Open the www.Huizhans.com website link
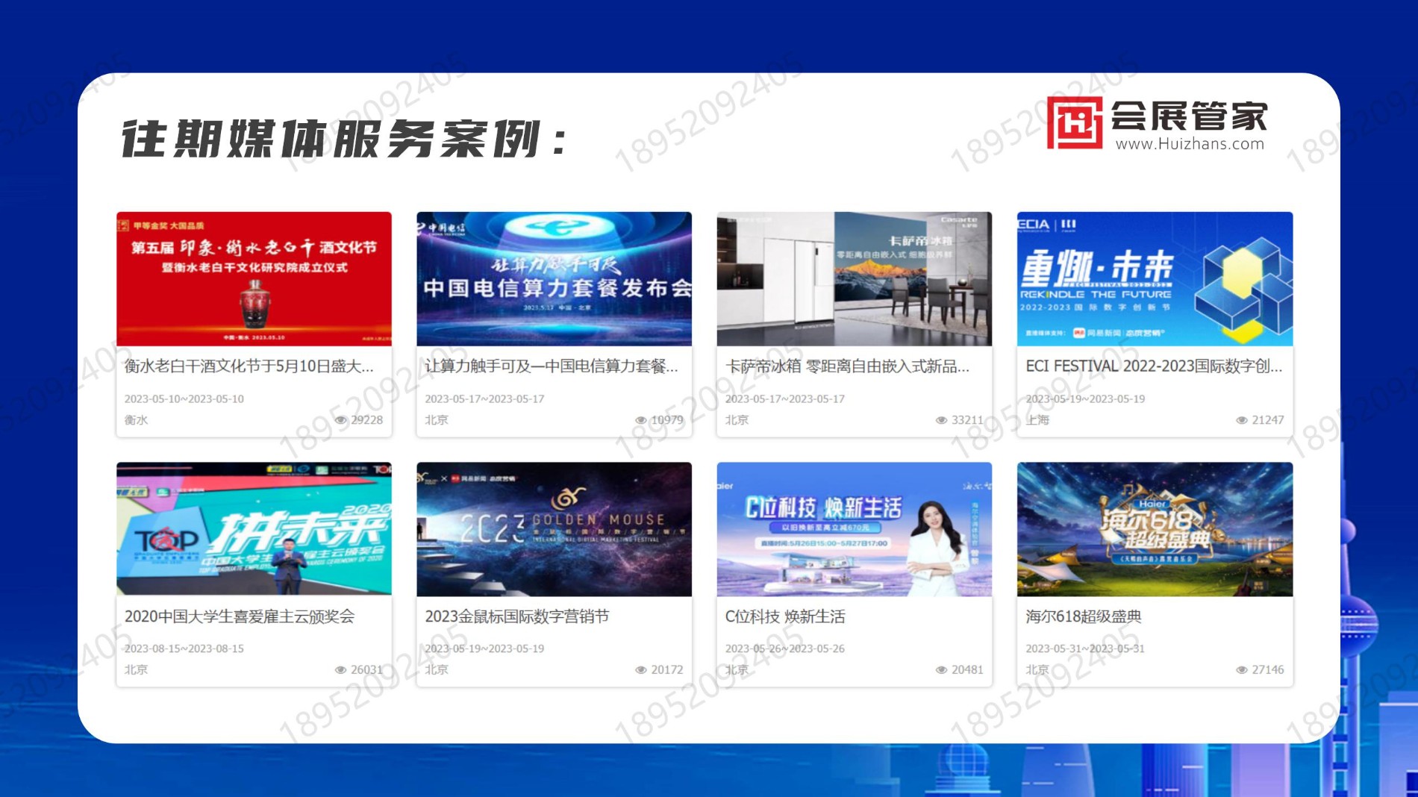1418x797 pixels. [1190, 144]
